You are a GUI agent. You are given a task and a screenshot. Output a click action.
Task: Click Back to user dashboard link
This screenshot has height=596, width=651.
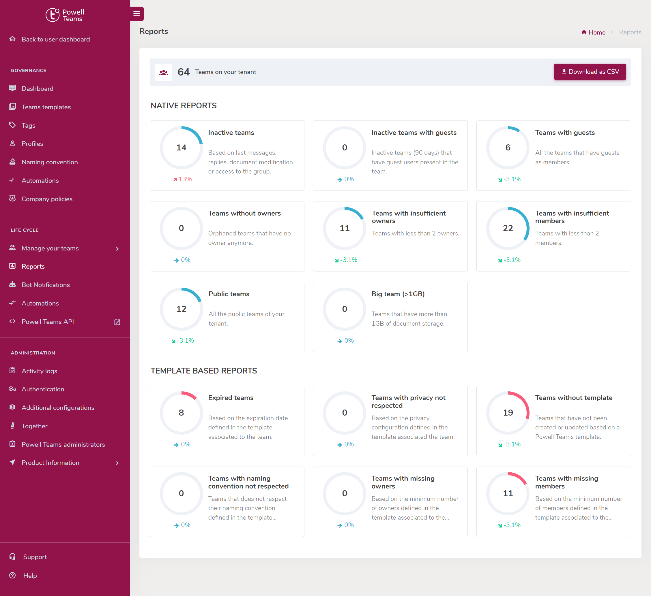[x=55, y=39]
